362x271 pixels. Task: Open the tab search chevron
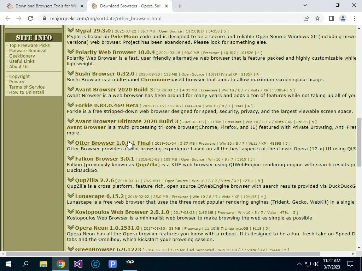tap(305, 5)
